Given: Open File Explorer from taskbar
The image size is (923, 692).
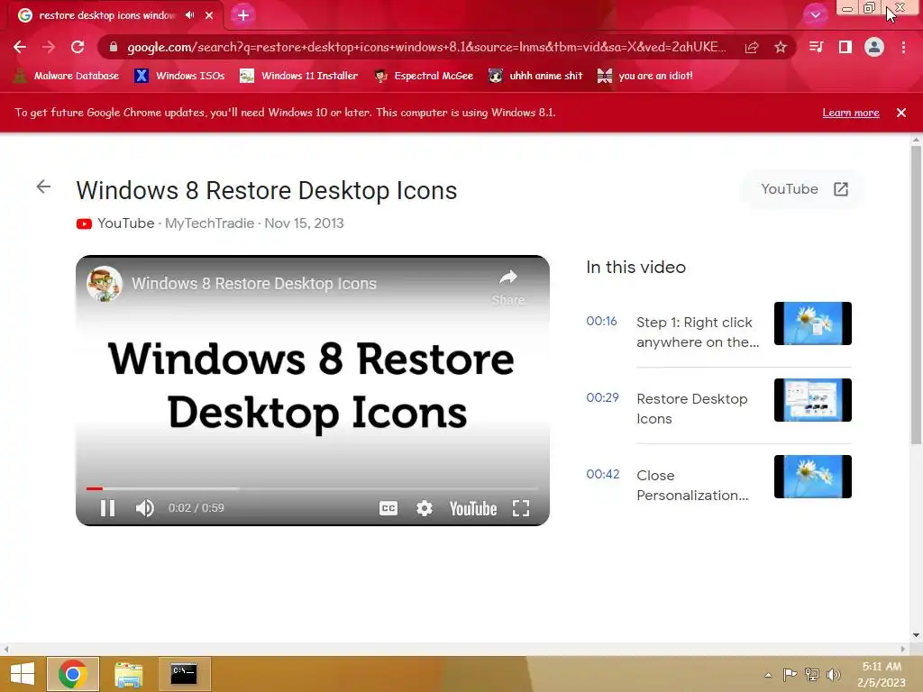Looking at the screenshot, I should click(x=128, y=674).
